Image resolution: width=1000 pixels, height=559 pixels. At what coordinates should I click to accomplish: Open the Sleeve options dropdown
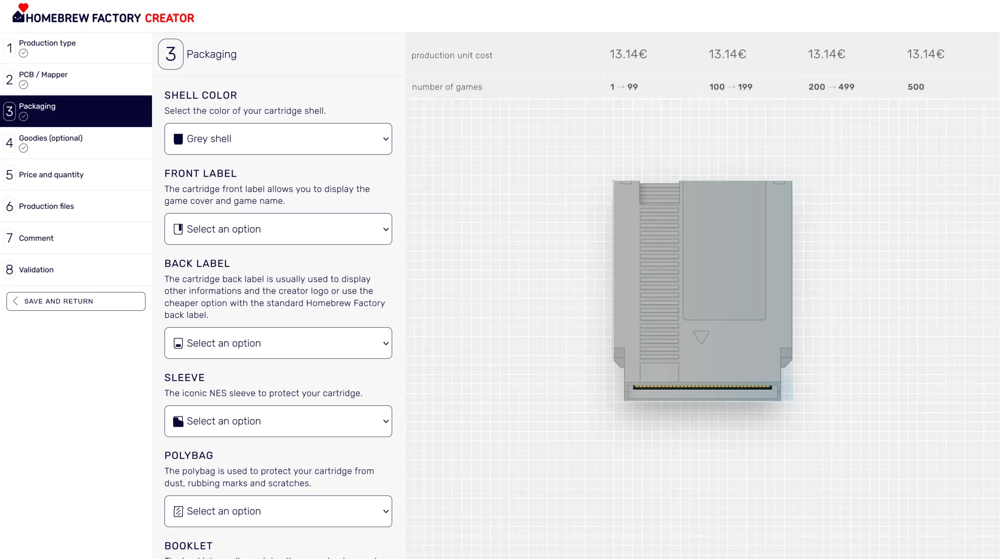tap(278, 421)
